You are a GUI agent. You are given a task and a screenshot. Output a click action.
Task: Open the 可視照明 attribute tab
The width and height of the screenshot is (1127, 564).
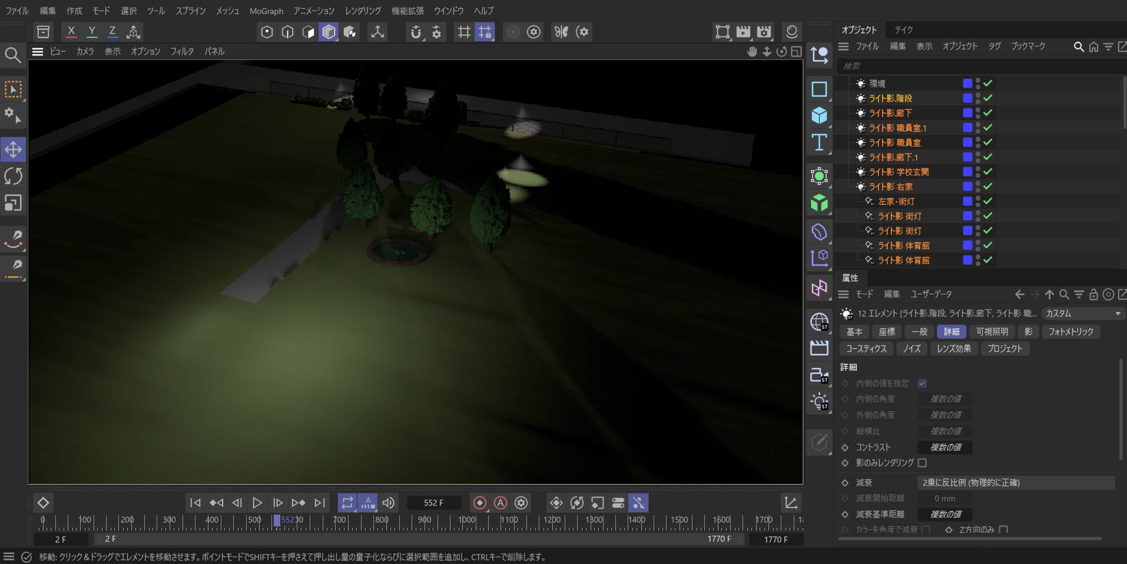[992, 331]
